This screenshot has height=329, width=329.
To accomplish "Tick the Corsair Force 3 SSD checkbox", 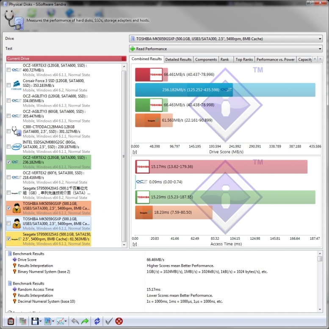I will [x=8, y=85].
